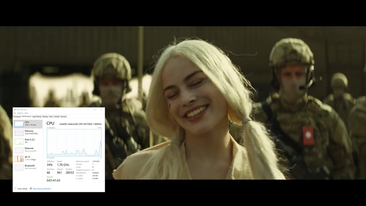366x206 pixels.
Task: Click the '1.60 GHz' maximum speed value
Action: 96,162
